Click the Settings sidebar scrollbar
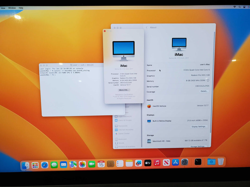Screen dimensions: 250x187 click(x=141, y=126)
